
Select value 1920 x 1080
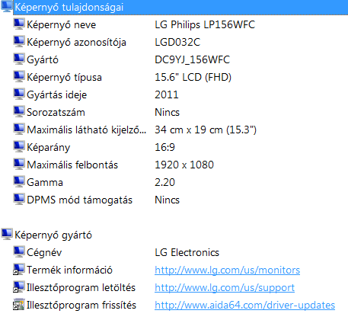pyautogui.click(x=184, y=165)
